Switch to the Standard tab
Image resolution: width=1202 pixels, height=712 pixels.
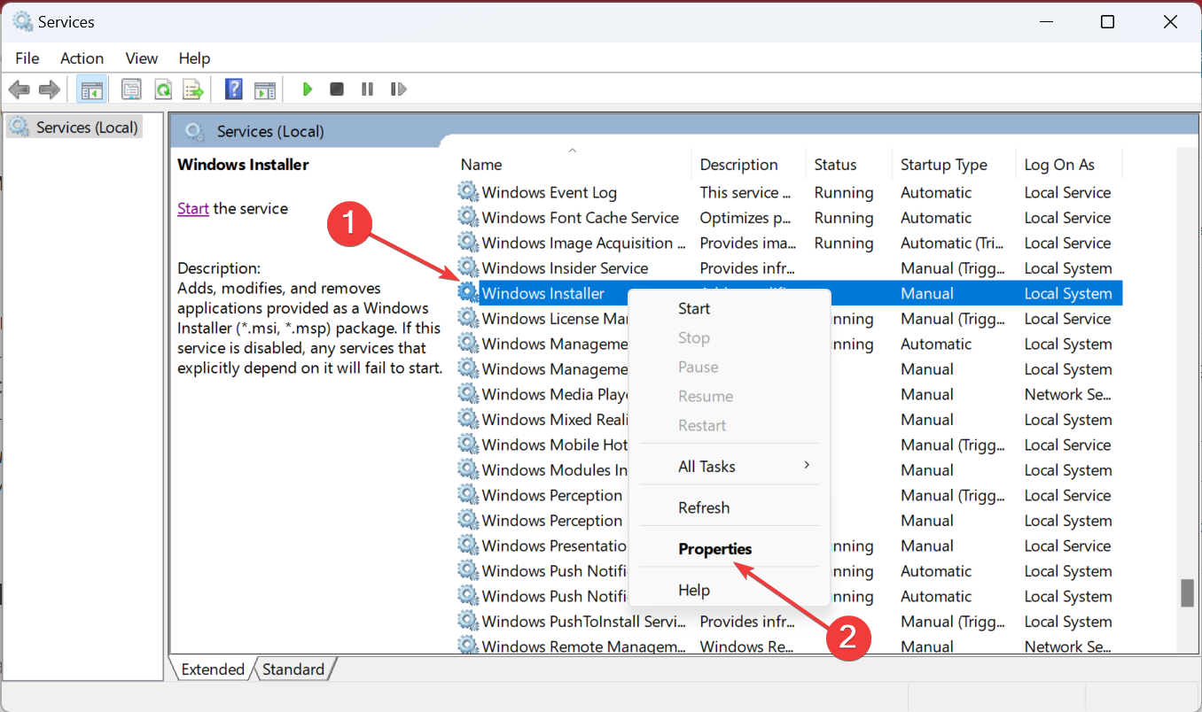(x=293, y=669)
